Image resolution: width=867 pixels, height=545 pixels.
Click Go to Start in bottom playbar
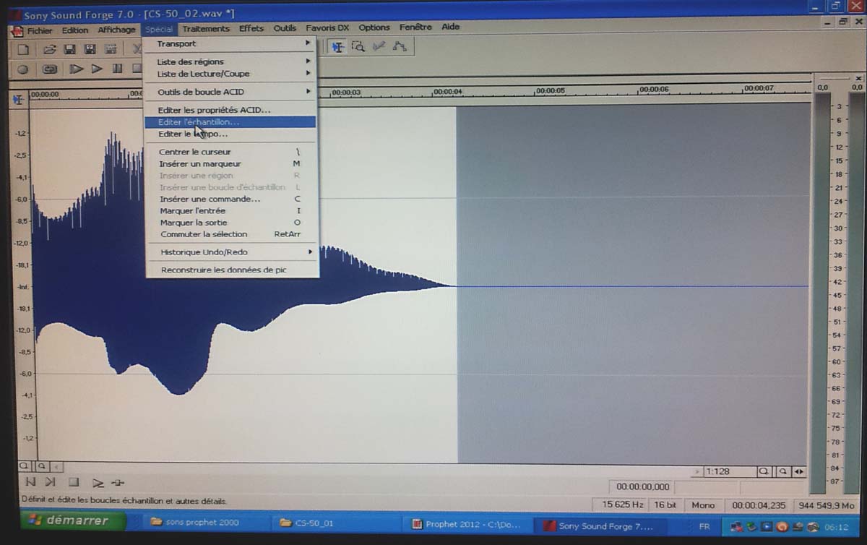(30, 482)
